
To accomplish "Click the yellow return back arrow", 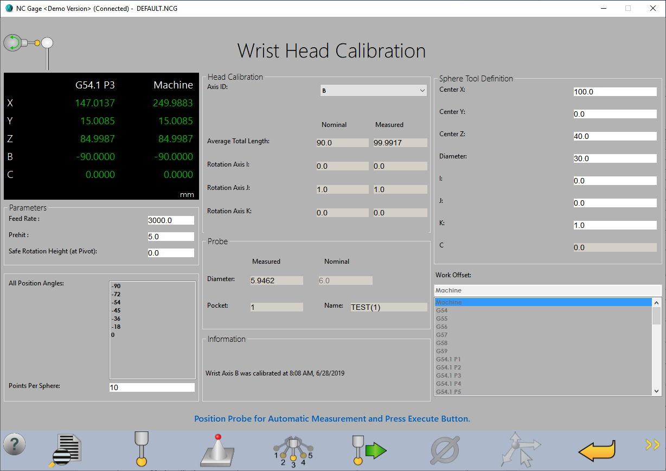I will (597, 449).
